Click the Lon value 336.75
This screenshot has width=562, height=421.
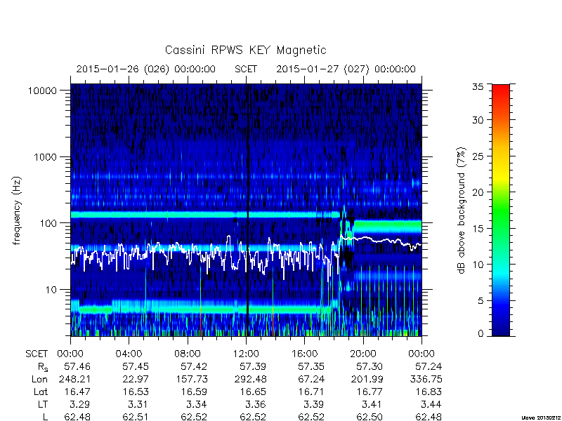pos(426,379)
